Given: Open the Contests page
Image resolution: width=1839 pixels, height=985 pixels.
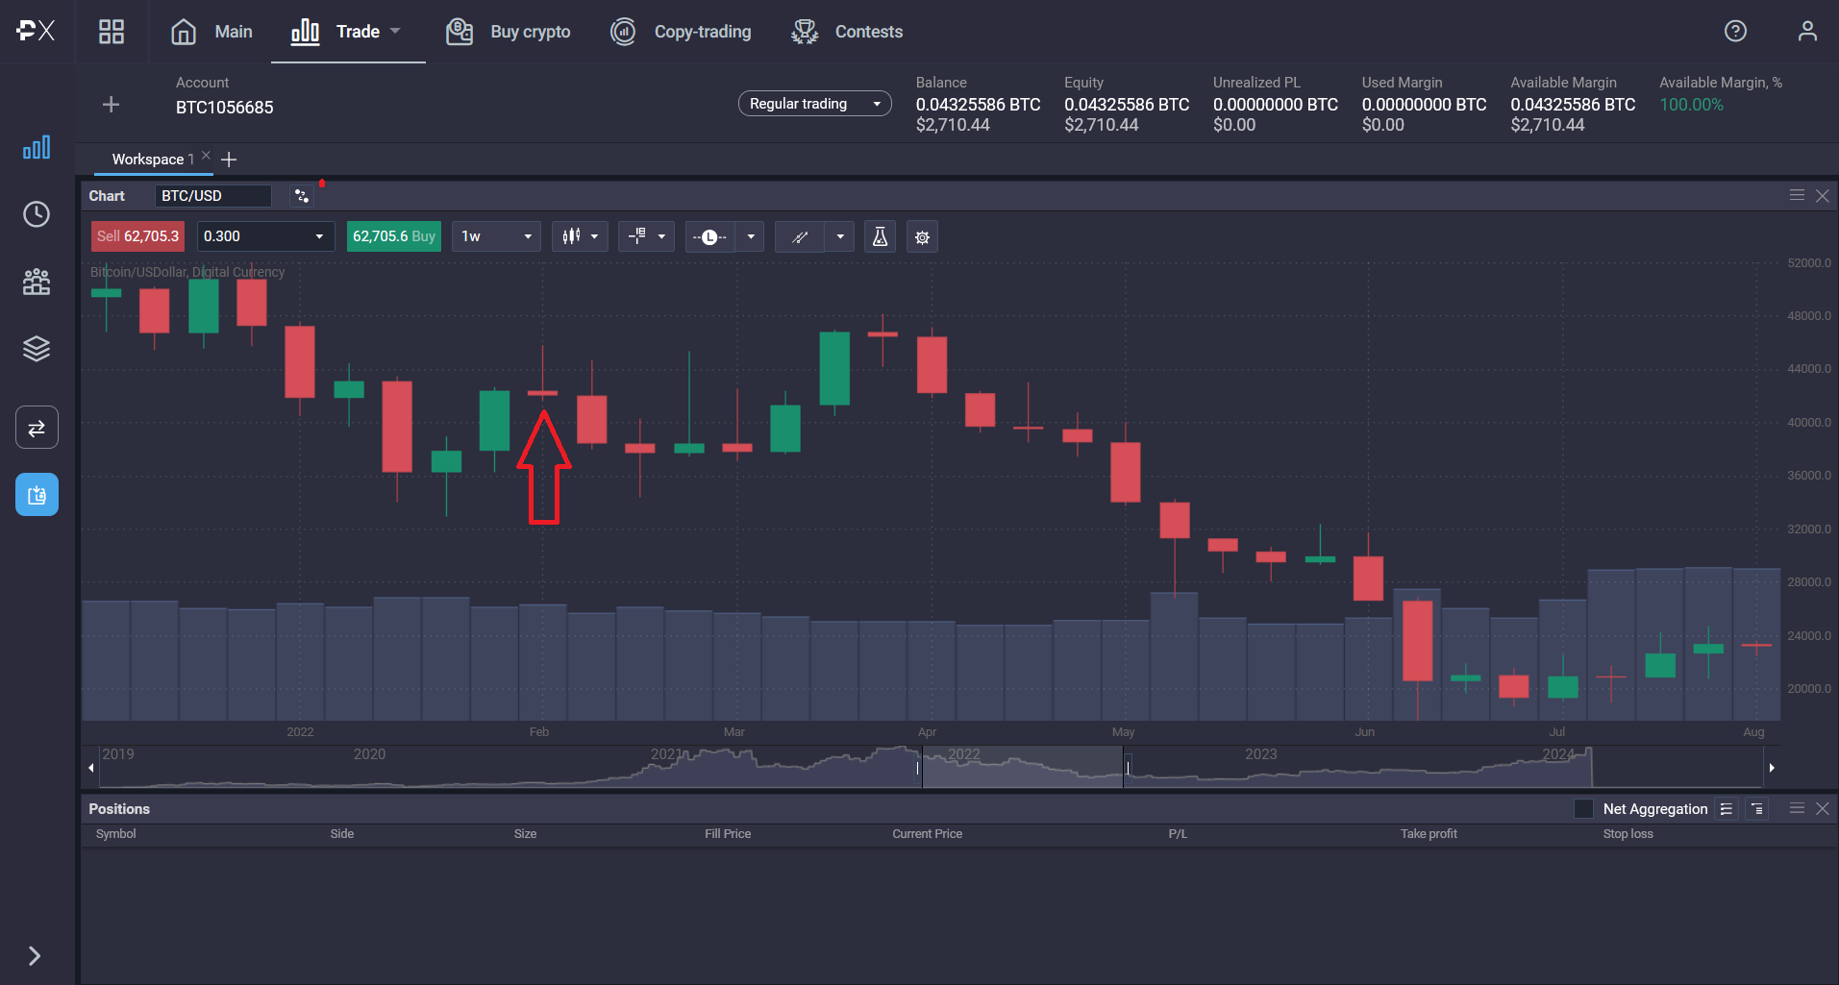Looking at the screenshot, I should coord(846,32).
